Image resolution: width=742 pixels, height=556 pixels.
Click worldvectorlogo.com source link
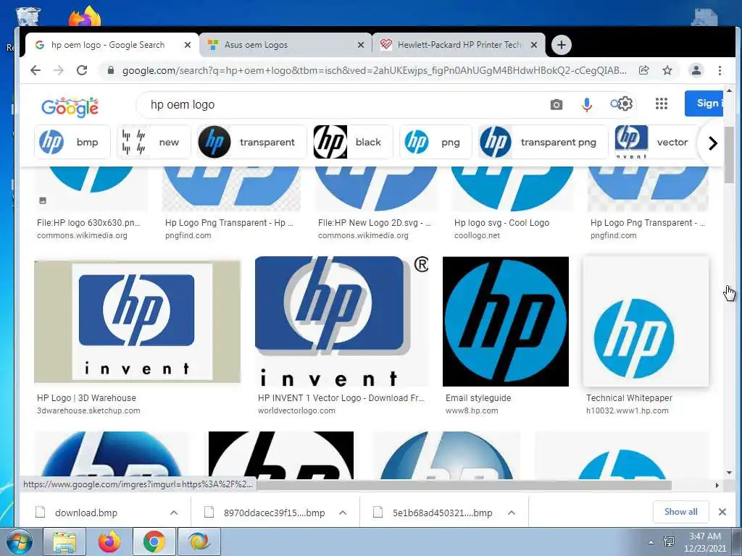296,411
